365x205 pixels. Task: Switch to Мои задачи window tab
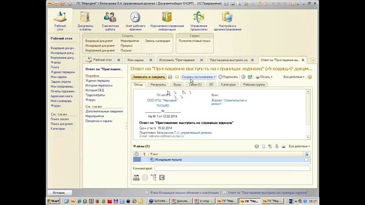tap(136, 60)
